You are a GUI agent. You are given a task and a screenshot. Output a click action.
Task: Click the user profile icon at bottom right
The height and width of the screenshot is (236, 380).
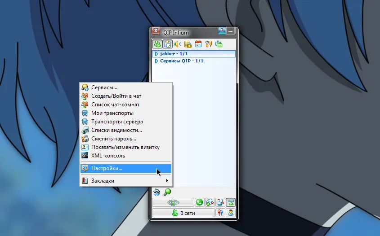tap(230, 213)
